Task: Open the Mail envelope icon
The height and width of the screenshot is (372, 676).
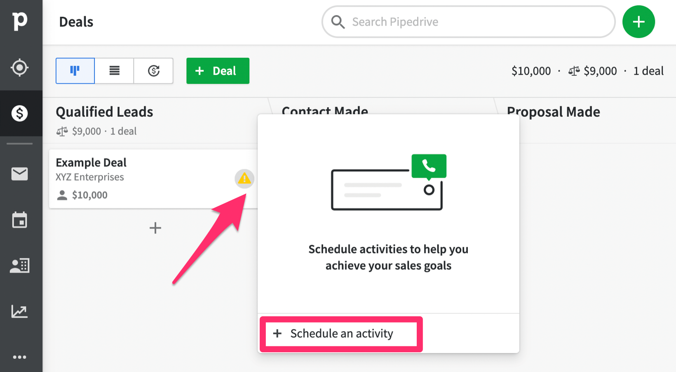Action: click(20, 174)
